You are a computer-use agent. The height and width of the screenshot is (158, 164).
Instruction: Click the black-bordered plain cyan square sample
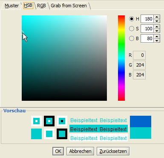pyautogui.click(x=62, y=134)
